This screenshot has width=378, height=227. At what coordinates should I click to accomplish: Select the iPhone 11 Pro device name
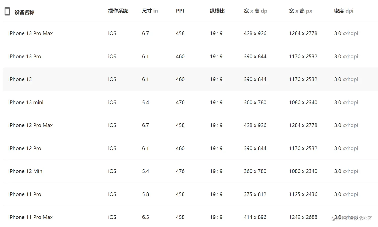[25, 194]
